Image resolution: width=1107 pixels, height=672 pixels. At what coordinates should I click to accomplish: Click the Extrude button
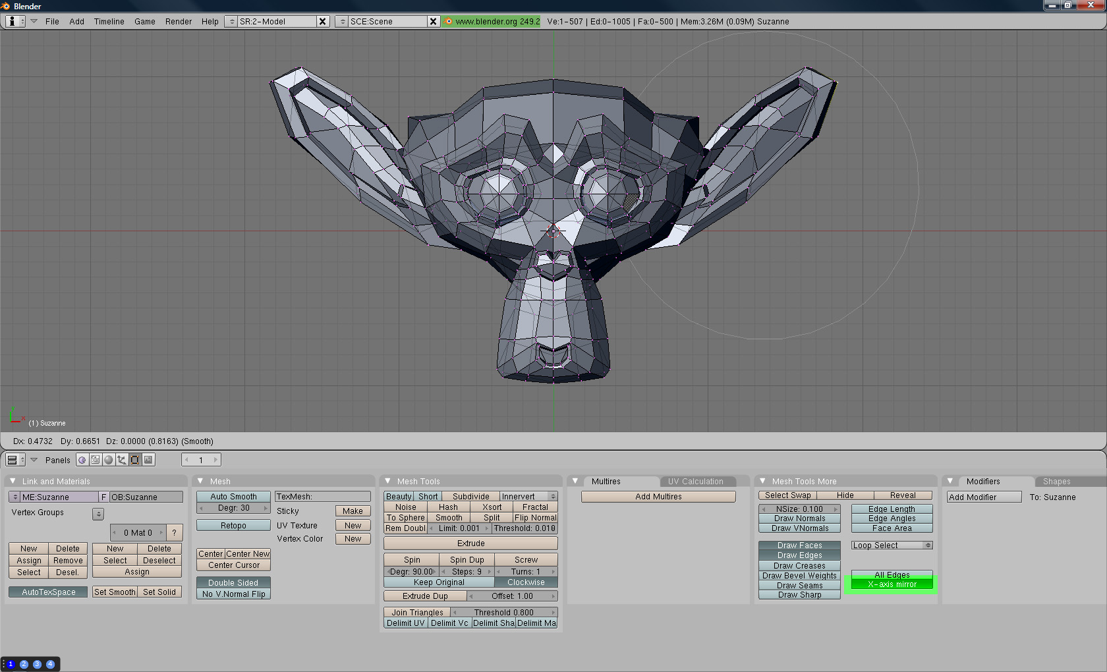(x=470, y=544)
